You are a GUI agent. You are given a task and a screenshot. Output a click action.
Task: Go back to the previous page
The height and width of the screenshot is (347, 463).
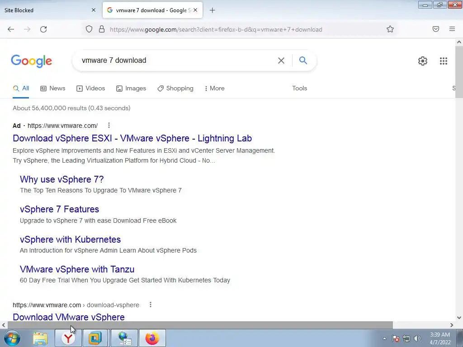(x=11, y=29)
